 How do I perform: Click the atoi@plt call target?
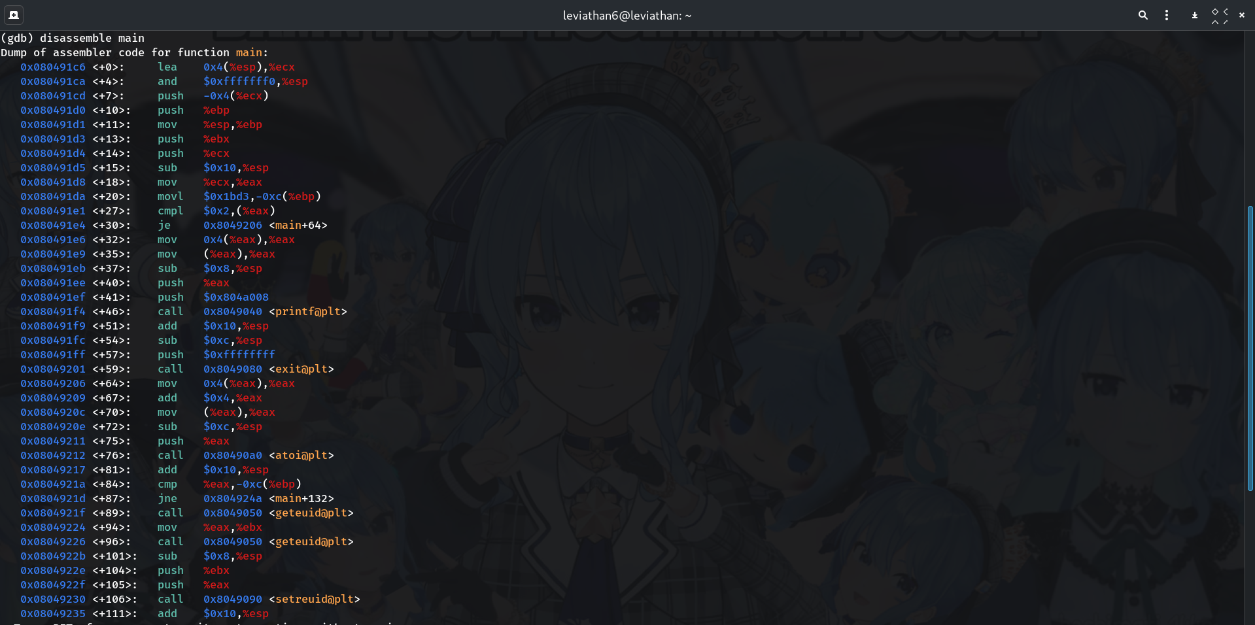point(301,455)
